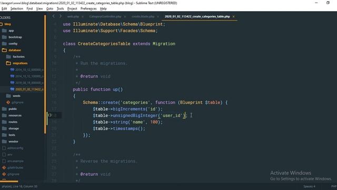Screen dimensions: 337x190
Task: Click PHP icon of 2019_08_19 migration file
Action: [12, 83]
